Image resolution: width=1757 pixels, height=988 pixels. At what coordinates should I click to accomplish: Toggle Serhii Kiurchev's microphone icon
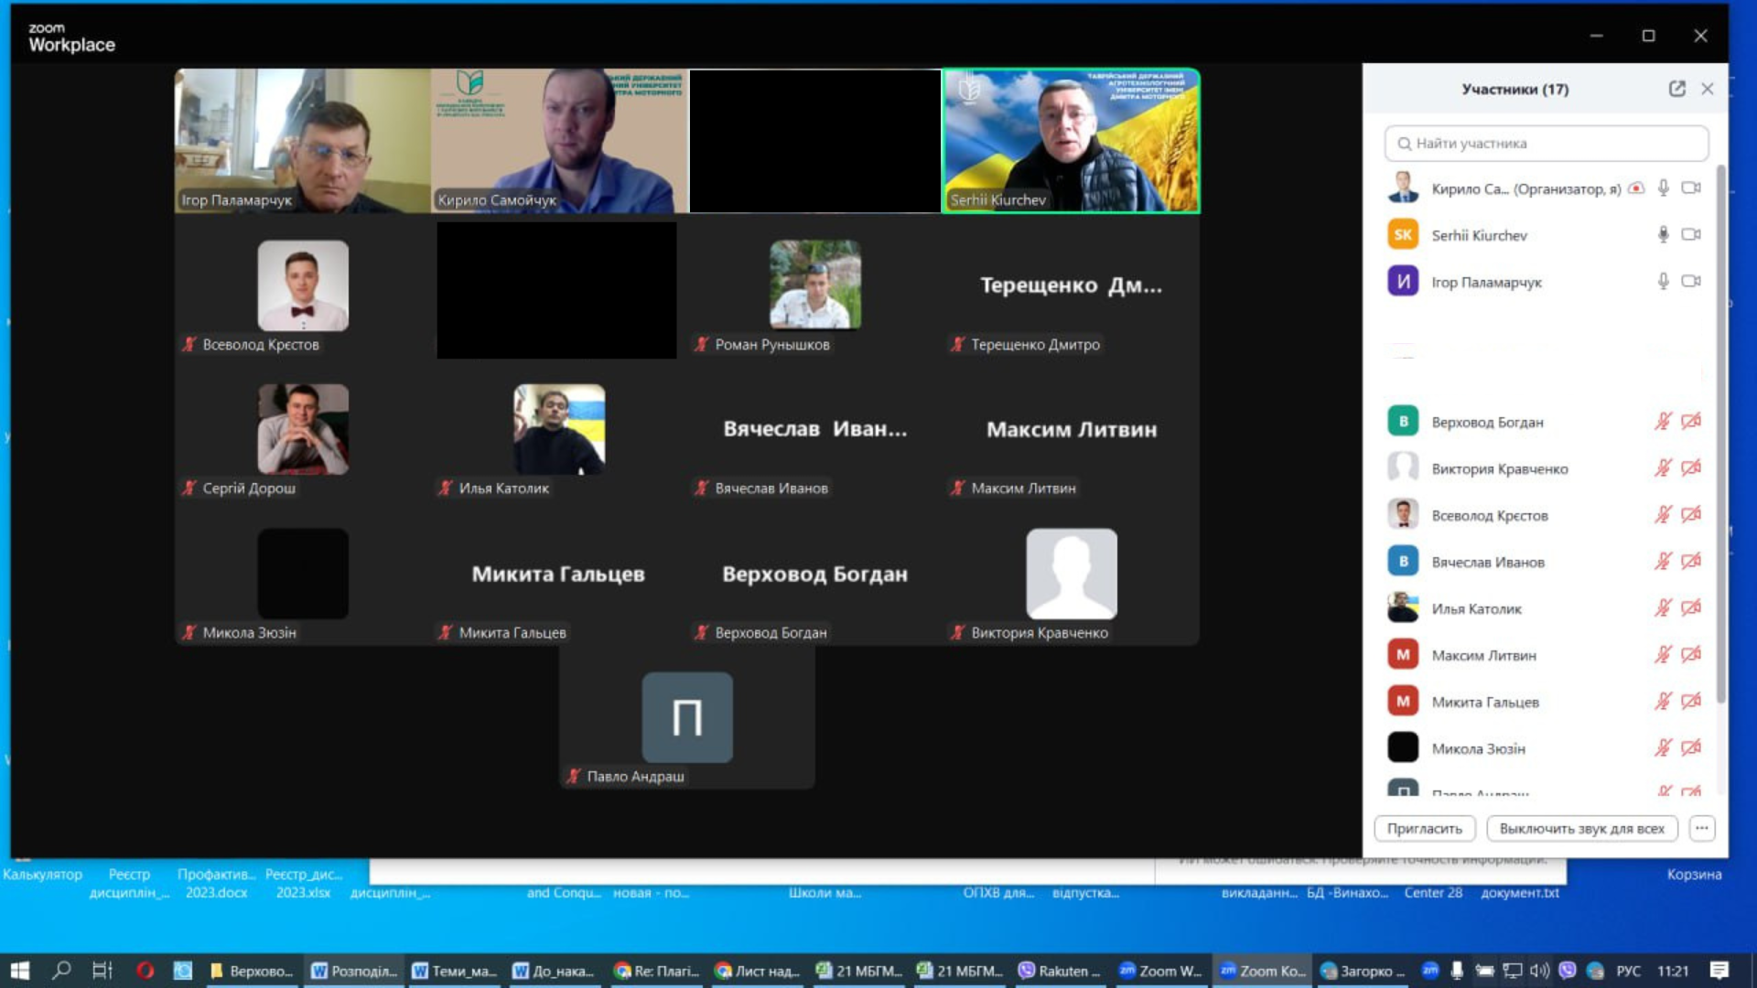coord(1663,235)
